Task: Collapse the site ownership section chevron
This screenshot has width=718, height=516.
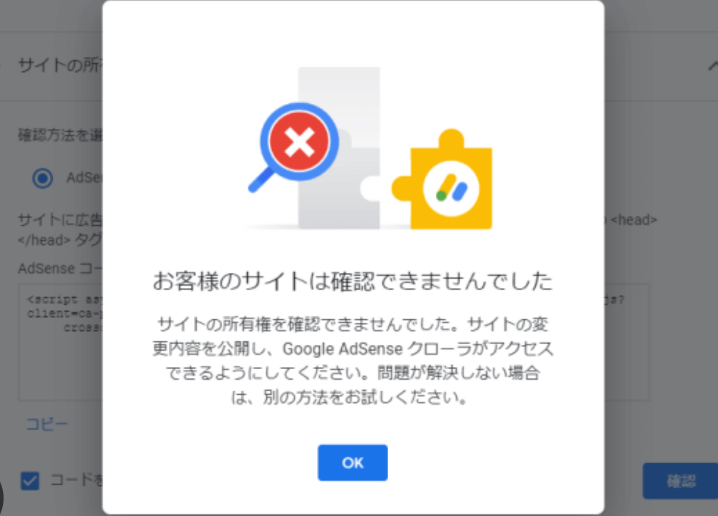Action: tap(712, 66)
